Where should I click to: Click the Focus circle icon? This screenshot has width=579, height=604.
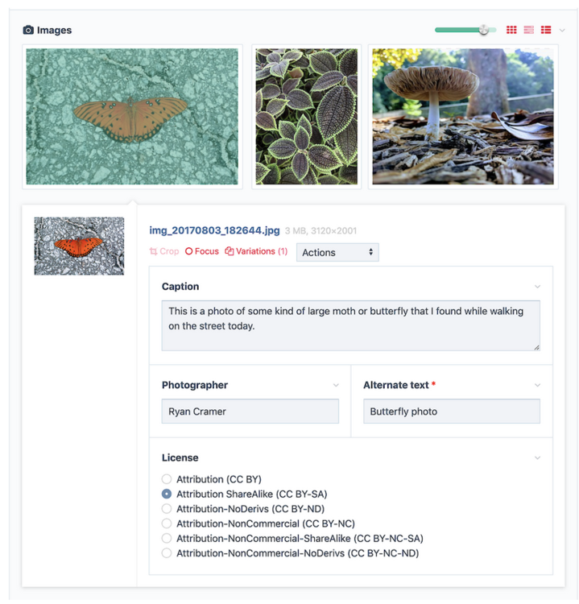click(x=189, y=252)
